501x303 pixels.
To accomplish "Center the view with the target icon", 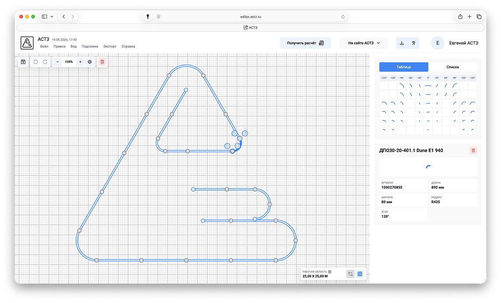I will coord(90,62).
